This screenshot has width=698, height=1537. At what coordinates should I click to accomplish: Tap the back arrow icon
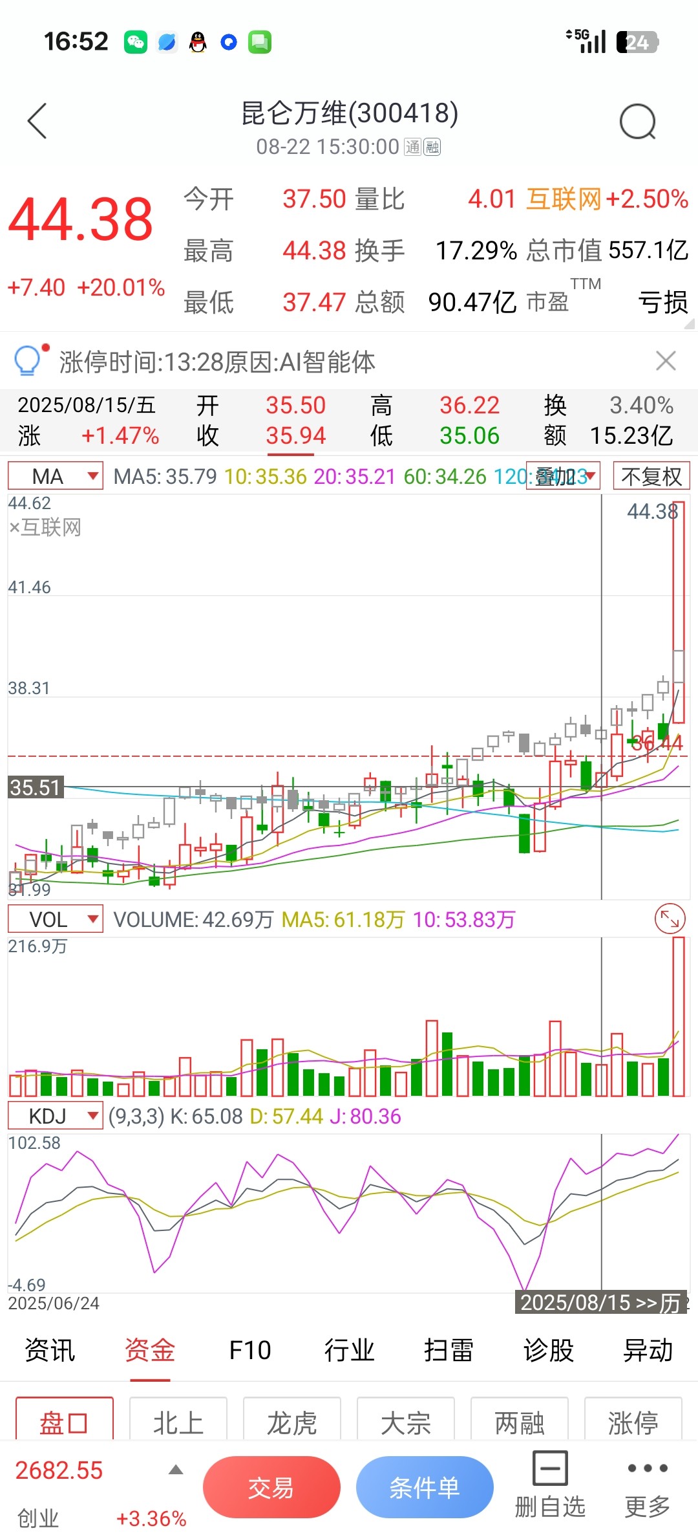[x=37, y=121]
